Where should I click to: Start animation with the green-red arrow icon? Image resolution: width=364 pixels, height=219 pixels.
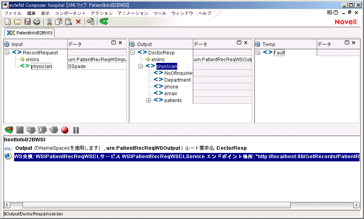click(9, 130)
